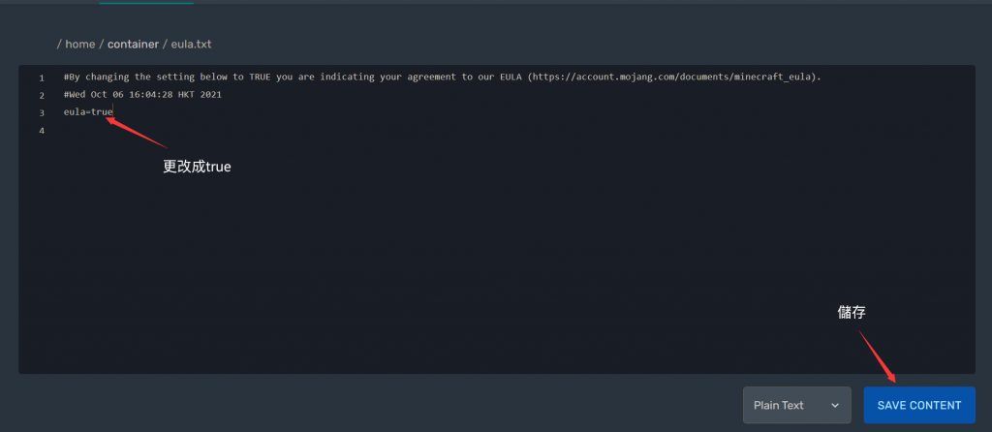Click the chevron arrow beside Plain Text
Viewport: 992px width, 432px height.
point(835,406)
